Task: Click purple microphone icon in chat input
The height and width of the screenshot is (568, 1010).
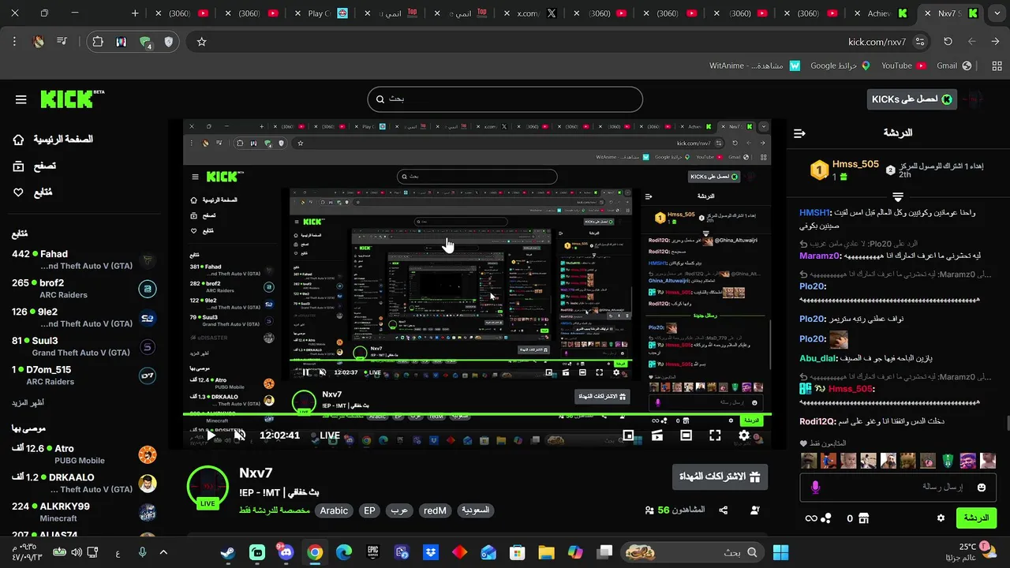Action: point(815,488)
